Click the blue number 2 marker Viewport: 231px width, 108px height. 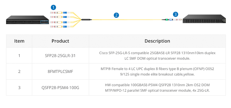(x=116, y=15)
